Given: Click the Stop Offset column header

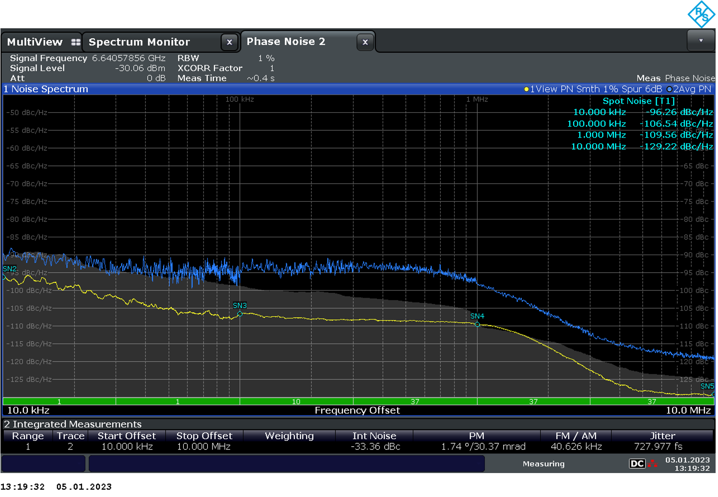Looking at the screenshot, I should [x=204, y=436].
